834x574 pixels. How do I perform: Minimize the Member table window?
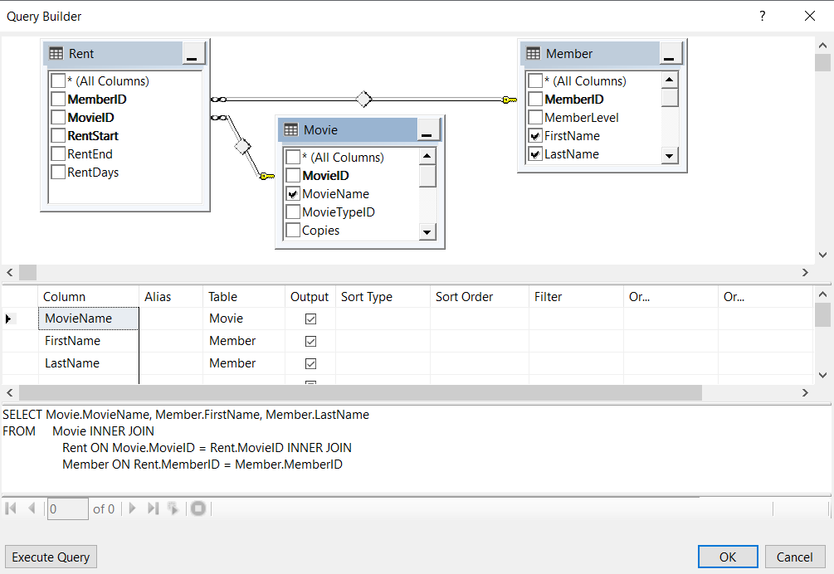point(670,54)
